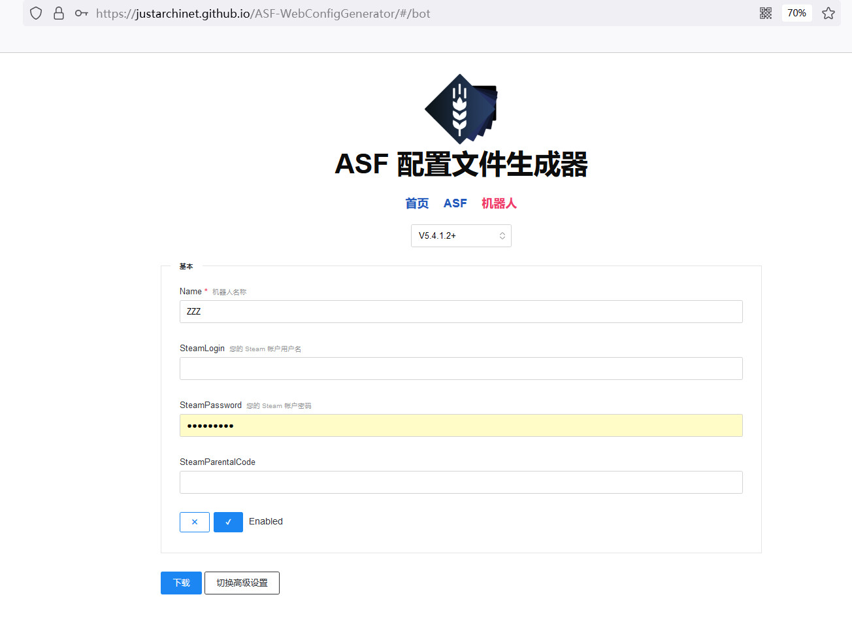Click the 70% zoom level indicator
The width and height of the screenshot is (852, 618).
[796, 13]
